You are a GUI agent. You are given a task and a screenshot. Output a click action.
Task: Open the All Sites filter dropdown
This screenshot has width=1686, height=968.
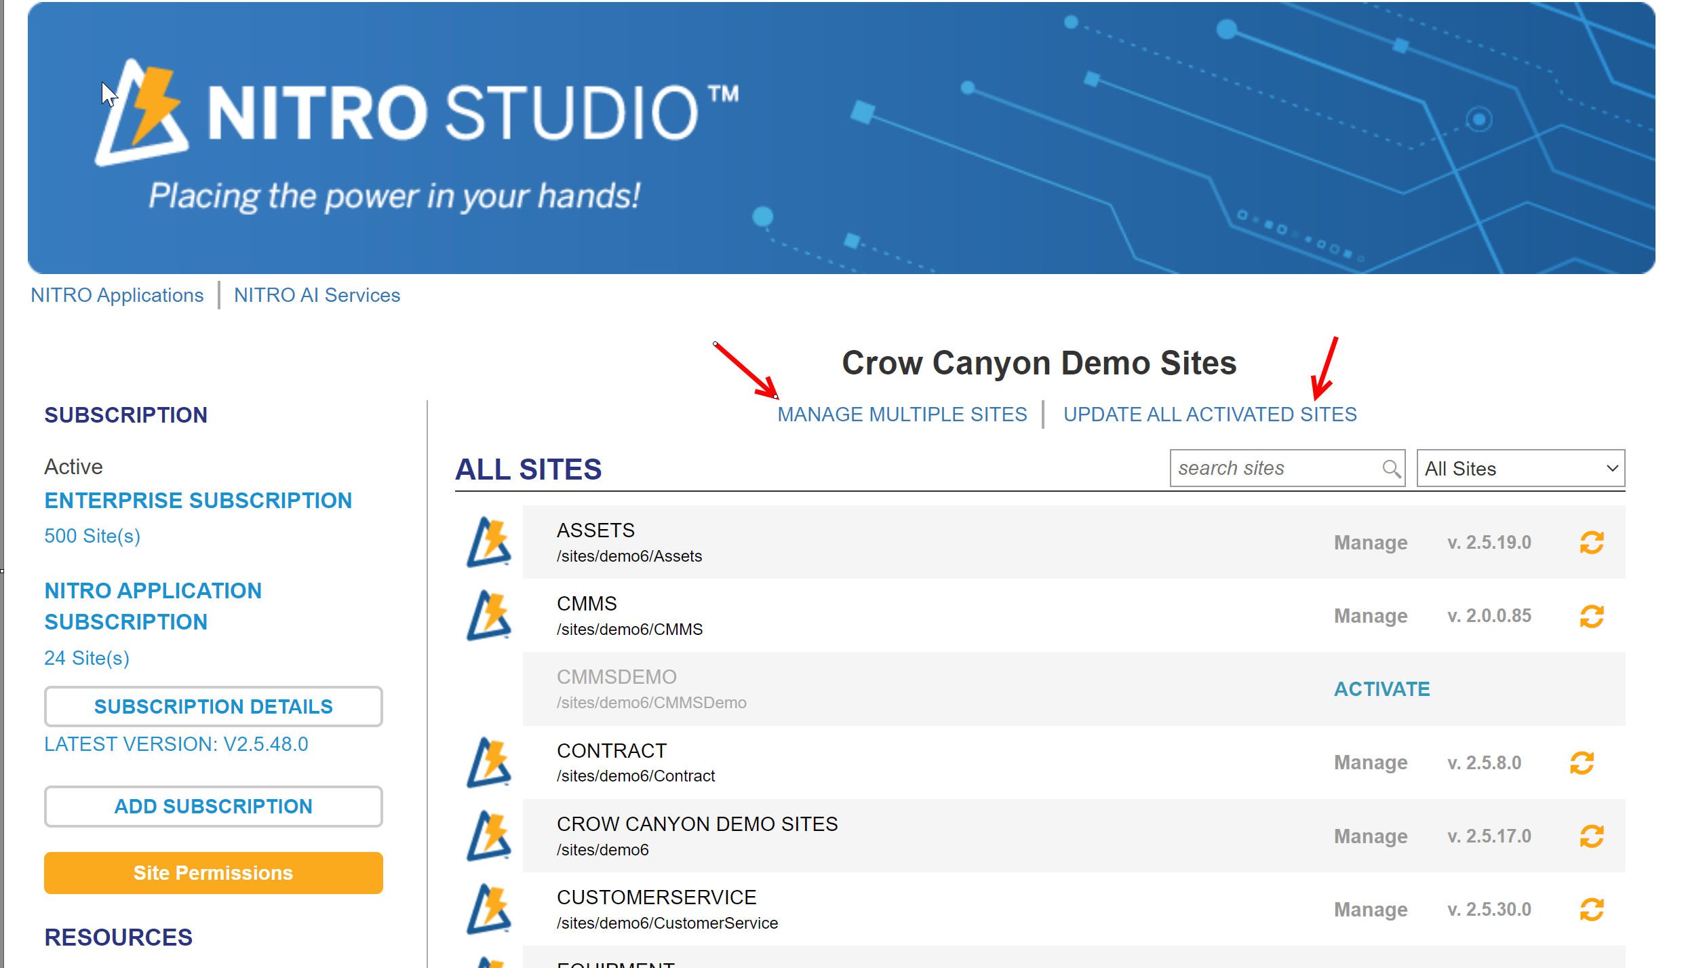coord(1521,468)
